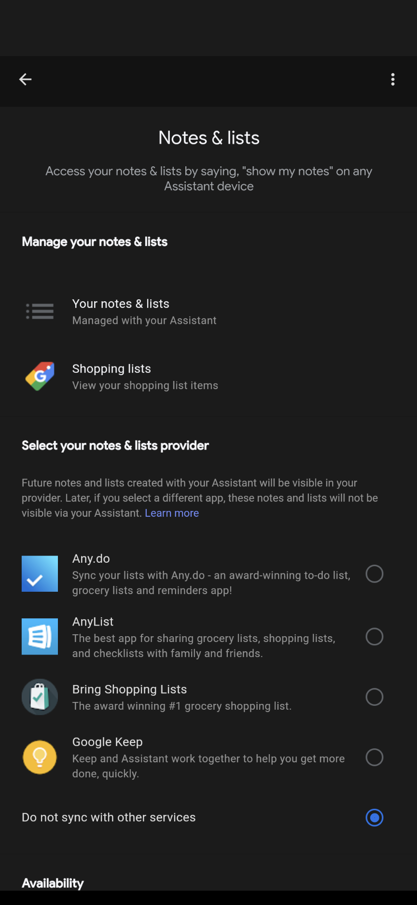Open the three-dot overflow menu
The width and height of the screenshot is (417, 905).
[393, 79]
